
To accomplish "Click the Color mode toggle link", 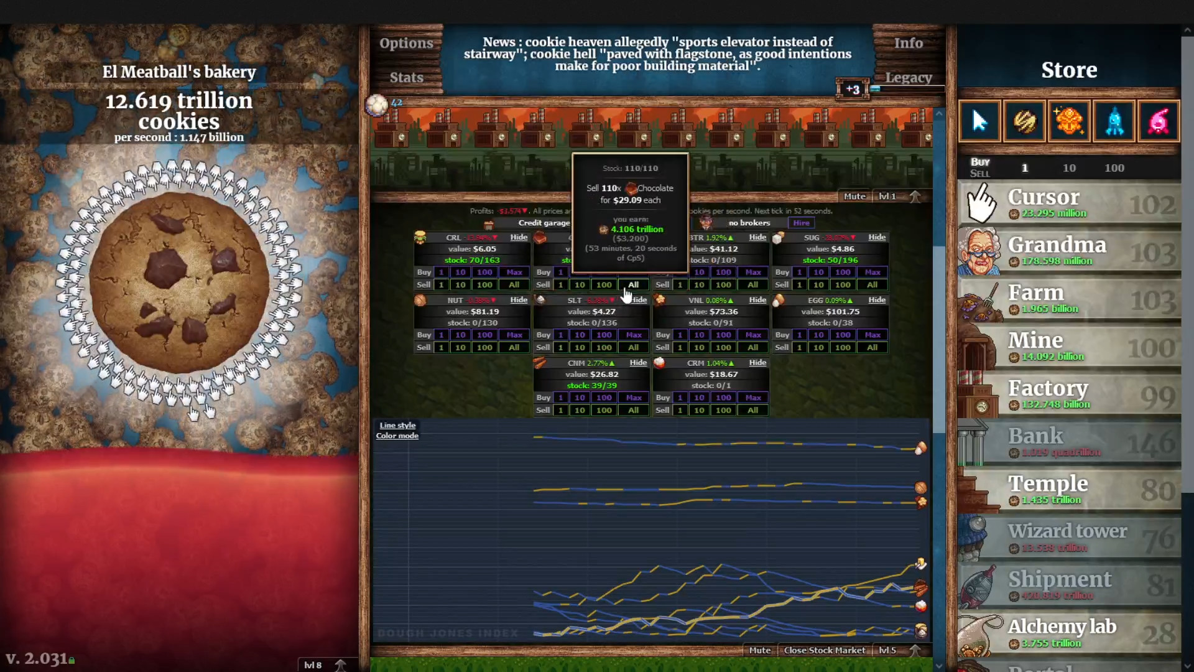I will coord(397,436).
